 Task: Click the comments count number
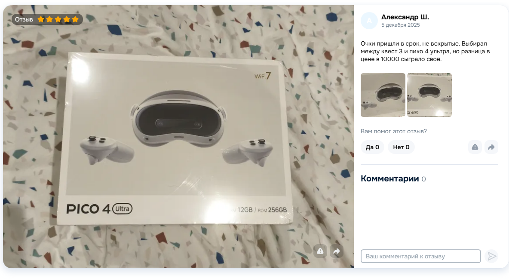pos(423,179)
